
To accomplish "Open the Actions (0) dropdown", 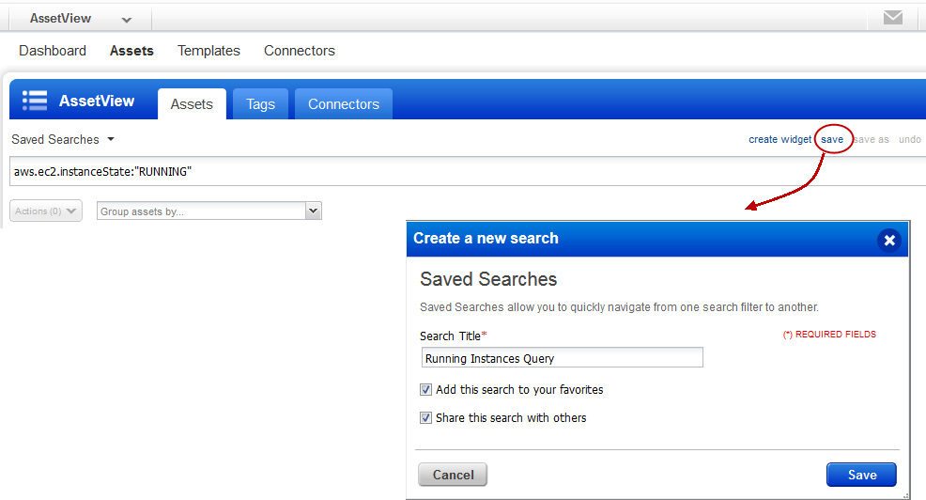I will (46, 211).
